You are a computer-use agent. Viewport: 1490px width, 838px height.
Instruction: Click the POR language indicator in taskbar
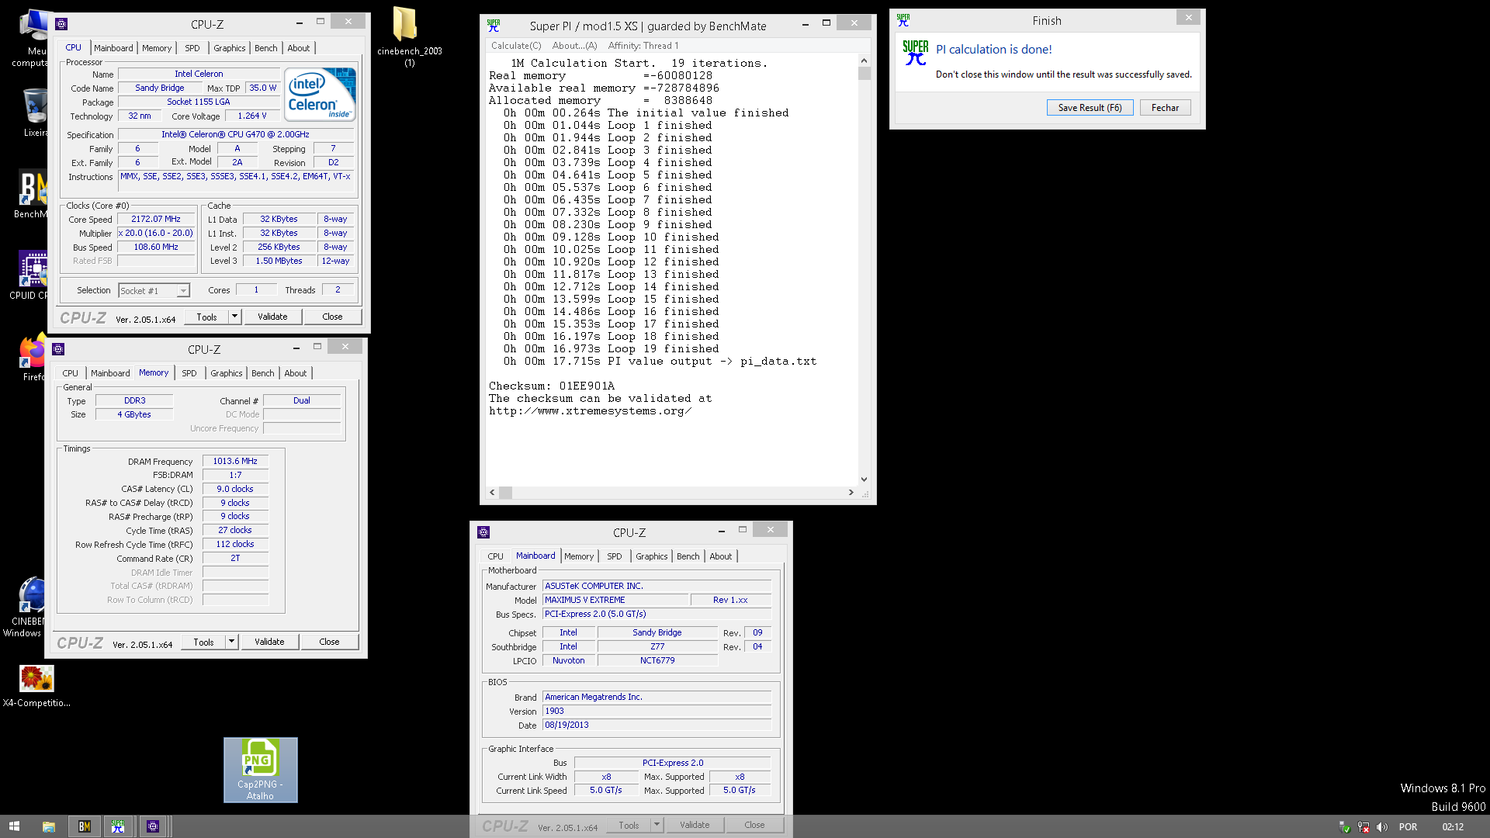pos(1408,827)
